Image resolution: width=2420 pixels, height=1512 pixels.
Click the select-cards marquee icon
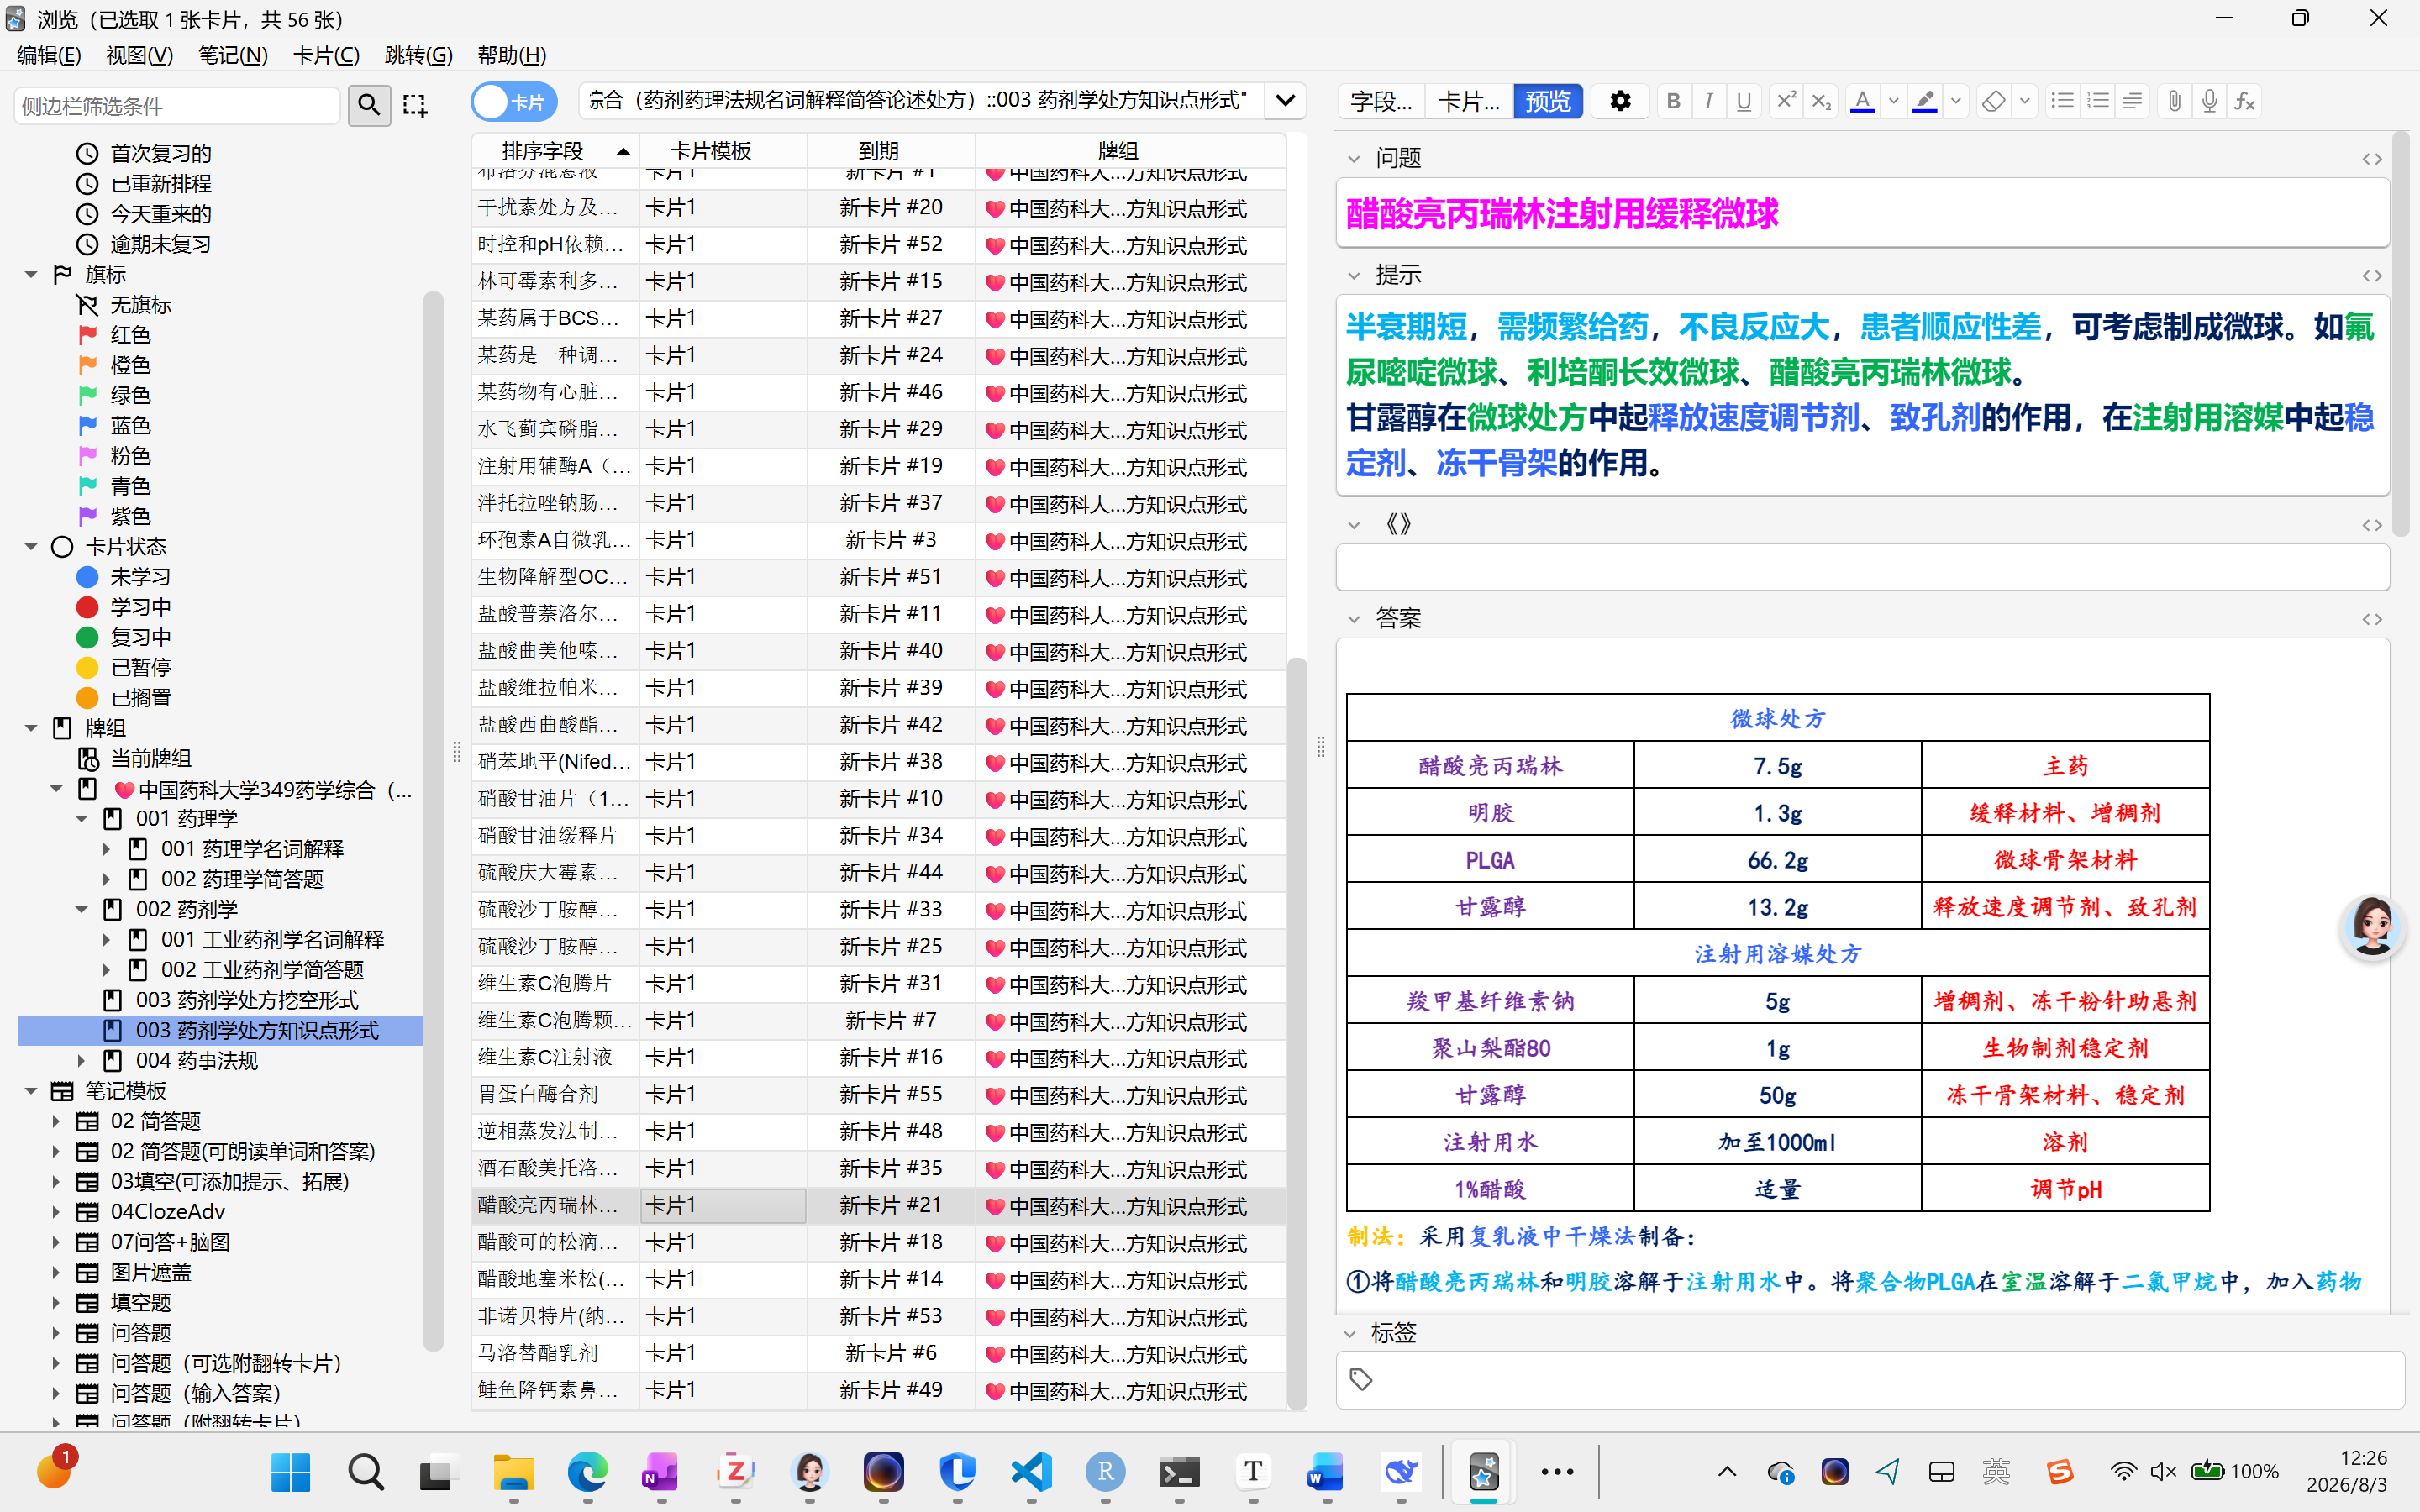414,105
